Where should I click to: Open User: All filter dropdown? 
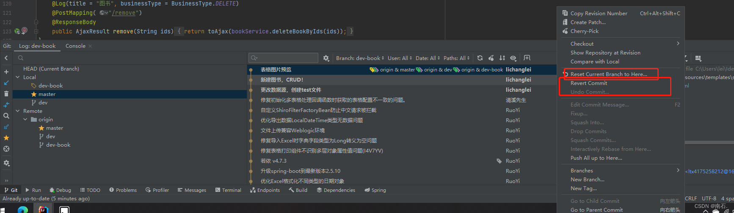tap(400, 58)
